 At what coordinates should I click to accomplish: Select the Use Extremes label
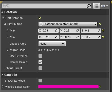tap(19, 56)
